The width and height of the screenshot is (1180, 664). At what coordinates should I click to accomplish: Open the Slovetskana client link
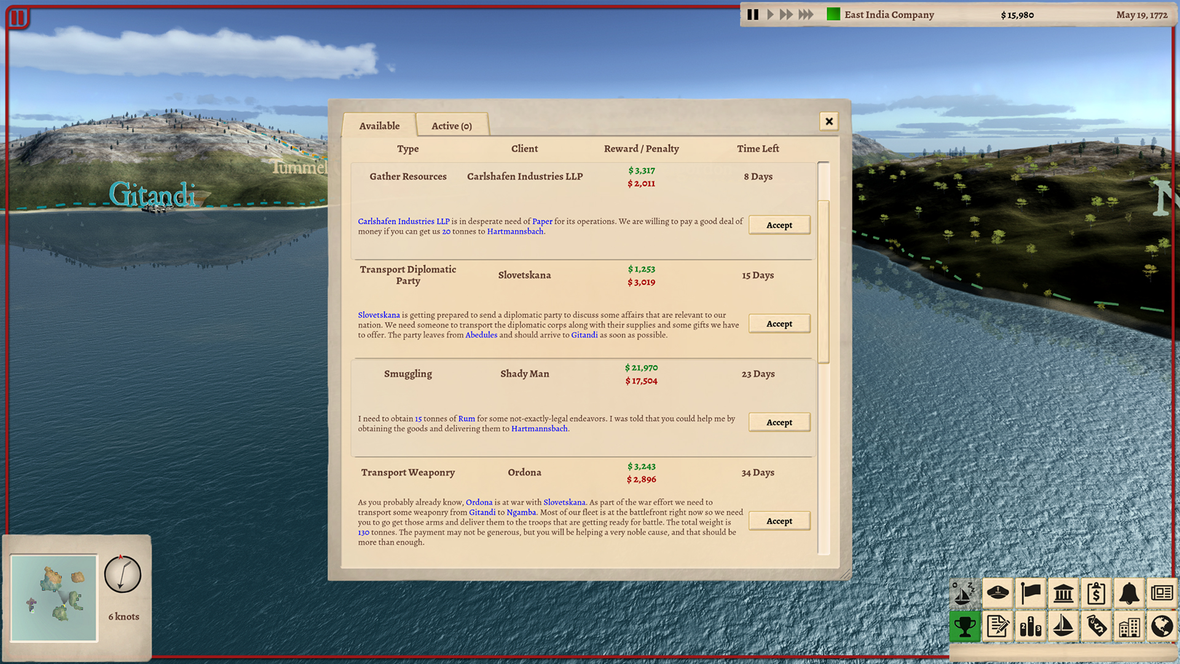coord(377,314)
